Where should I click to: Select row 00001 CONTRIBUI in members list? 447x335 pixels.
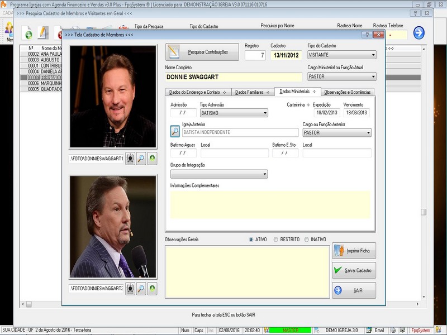pyautogui.click(x=41, y=65)
